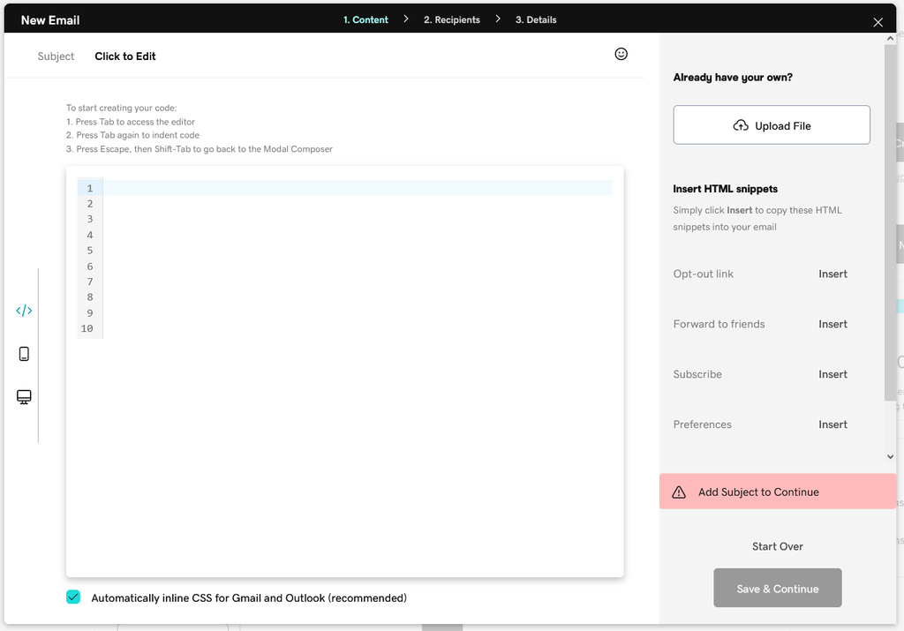Go to the Recipients step
This screenshot has width=904, height=631.
click(x=451, y=19)
